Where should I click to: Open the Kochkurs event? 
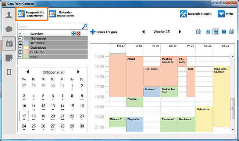tap(186, 124)
